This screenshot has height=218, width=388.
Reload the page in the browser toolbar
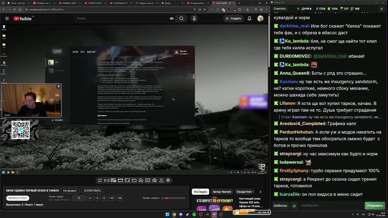coord(15,9)
